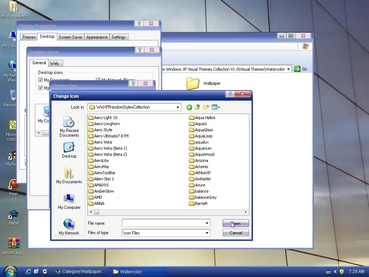Screen dimensions: 369x277
Task: Switch to the Themes tab
Action: [29, 37]
